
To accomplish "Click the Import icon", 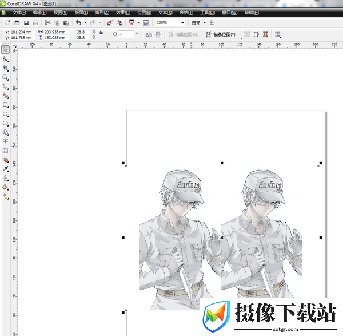I will coord(110,22).
